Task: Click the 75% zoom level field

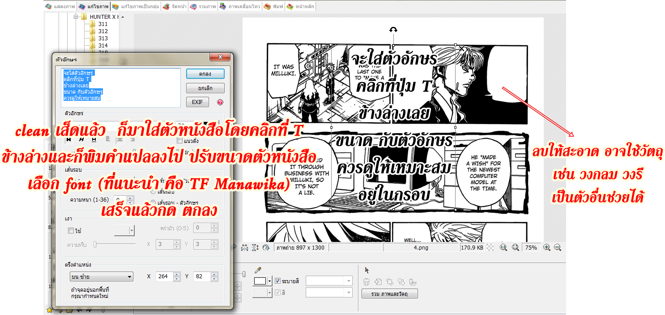Action: 531,247
